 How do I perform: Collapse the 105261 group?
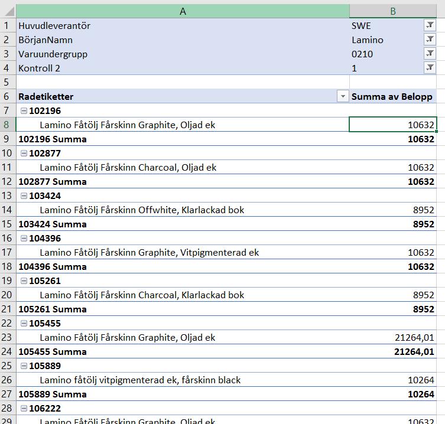point(24,281)
